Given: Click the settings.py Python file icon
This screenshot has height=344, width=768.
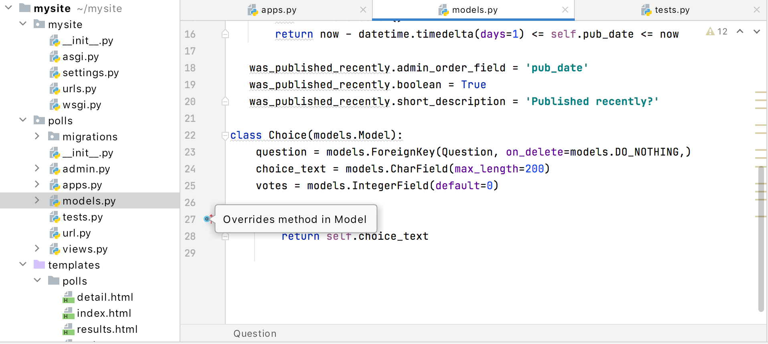Looking at the screenshot, I should (x=55, y=73).
